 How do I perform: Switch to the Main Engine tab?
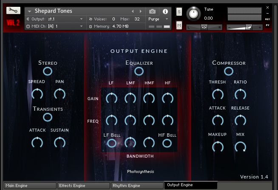pyautogui.click(x=30, y=186)
